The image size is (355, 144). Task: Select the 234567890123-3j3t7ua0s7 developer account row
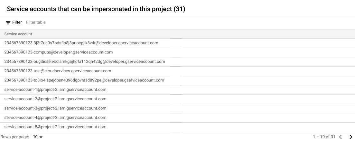pos(81,43)
